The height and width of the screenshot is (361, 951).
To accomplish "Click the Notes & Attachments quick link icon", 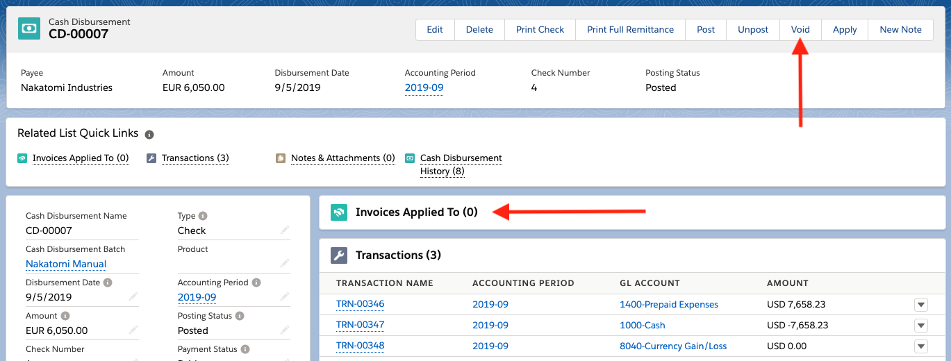I will pyautogui.click(x=281, y=158).
